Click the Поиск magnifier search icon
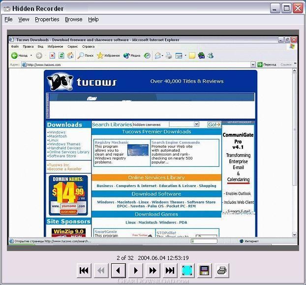Viewport: 306px width, 285px height. tap(80, 56)
